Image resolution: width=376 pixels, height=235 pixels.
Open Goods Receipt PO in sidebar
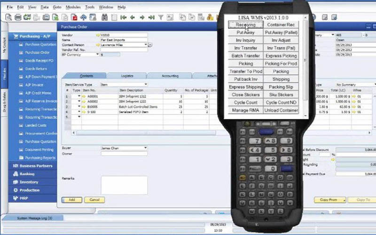tap(39, 61)
